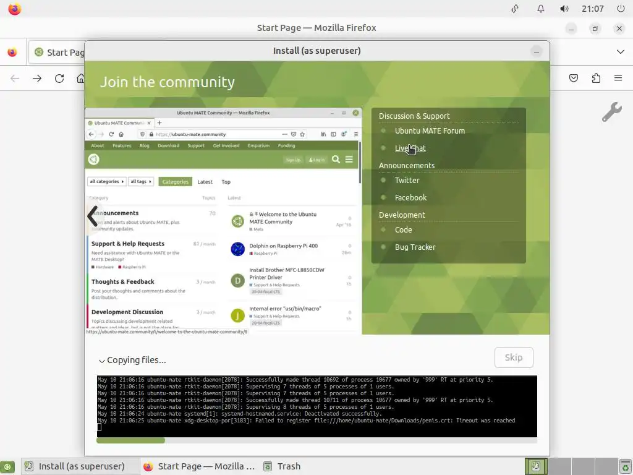Open the trash icon in bottom panel
This screenshot has width=633, height=475.
tap(626, 466)
